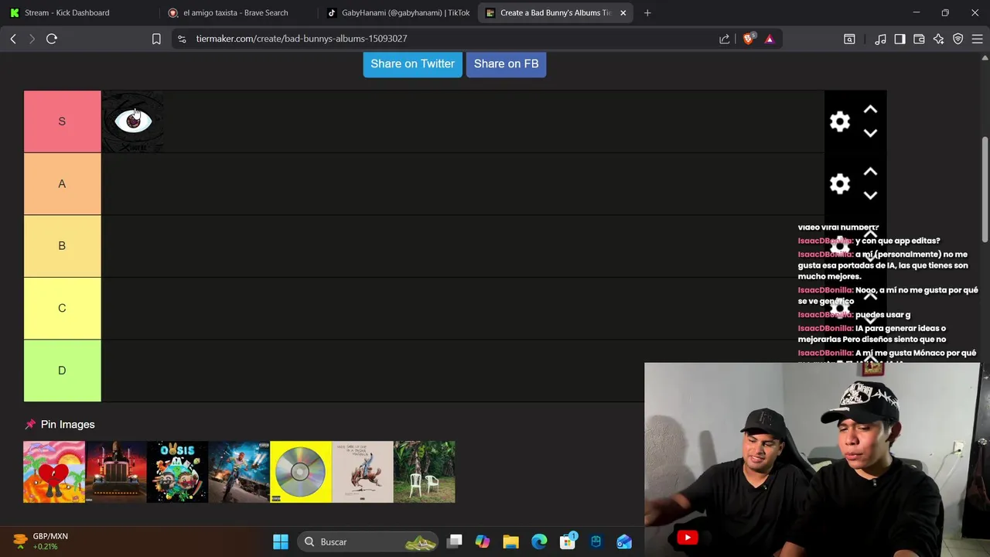The width and height of the screenshot is (990, 557).
Task: Click the green D tier label
Action: coord(62,371)
